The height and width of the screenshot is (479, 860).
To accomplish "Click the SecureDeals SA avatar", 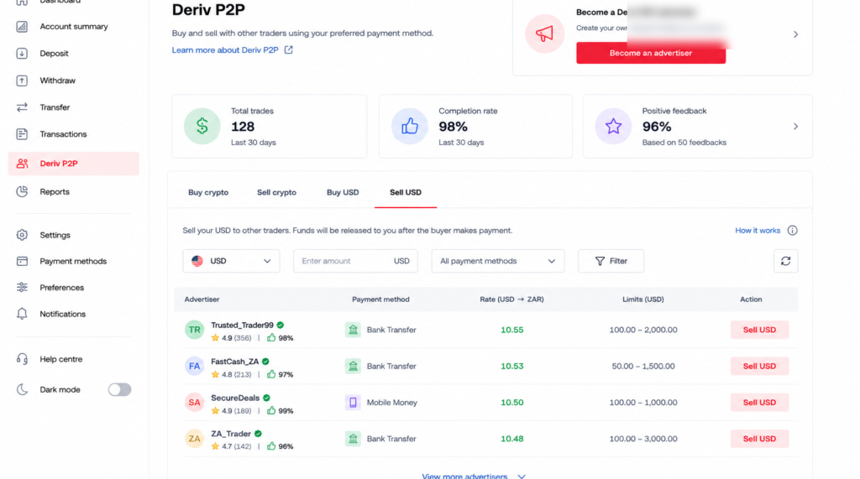I will point(194,403).
